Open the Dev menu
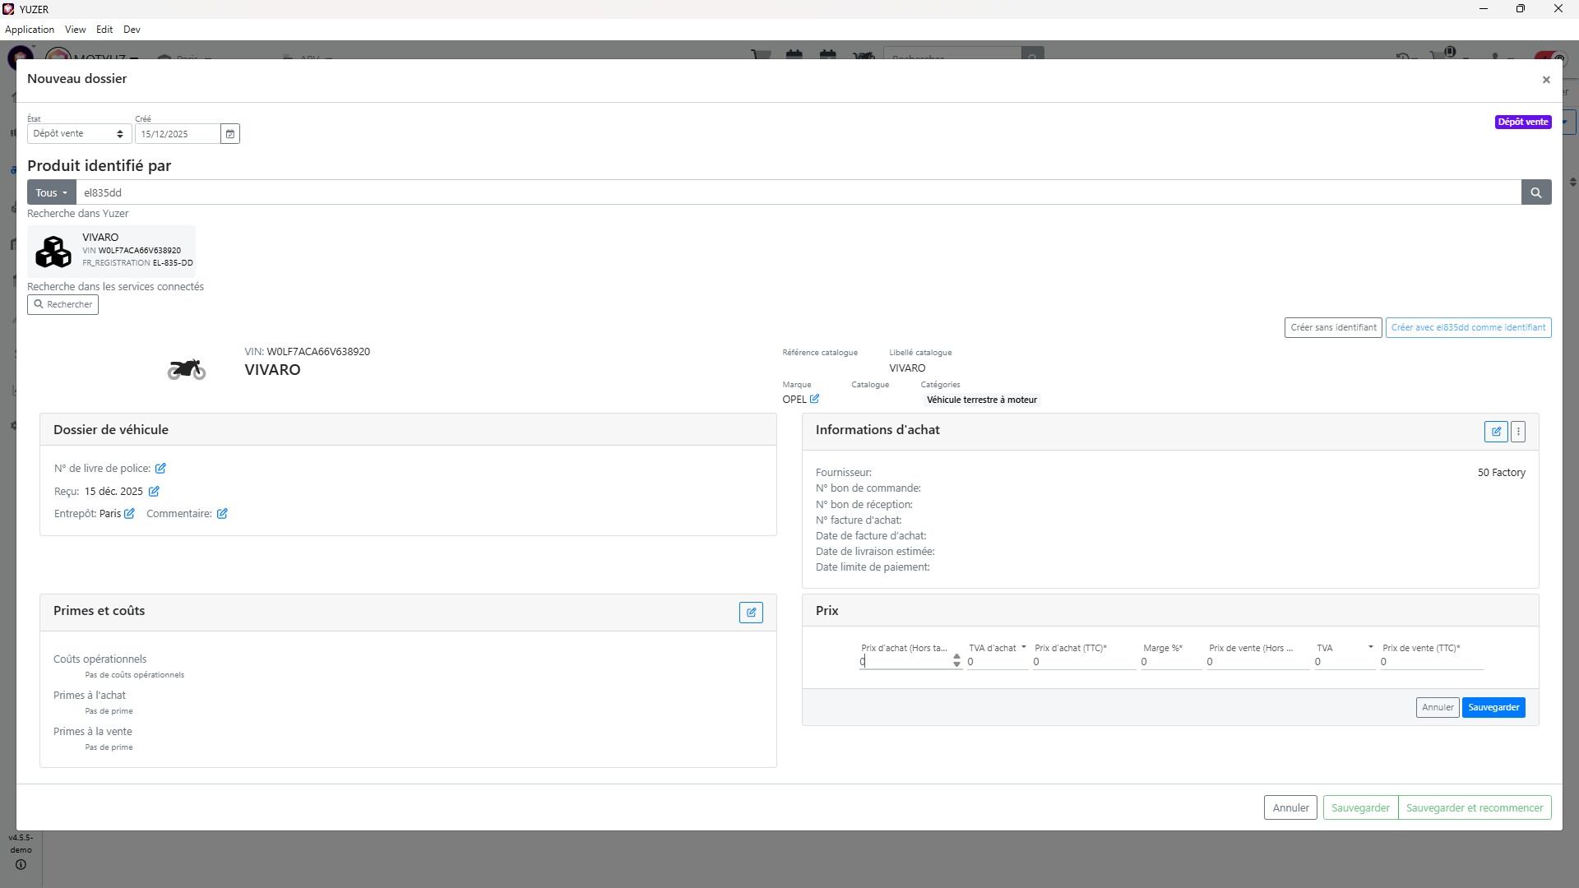The height and width of the screenshot is (888, 1579). tap(132, 30)
